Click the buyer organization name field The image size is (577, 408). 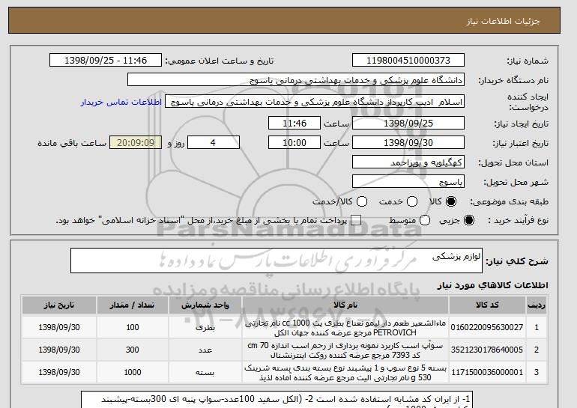[296, 80]
